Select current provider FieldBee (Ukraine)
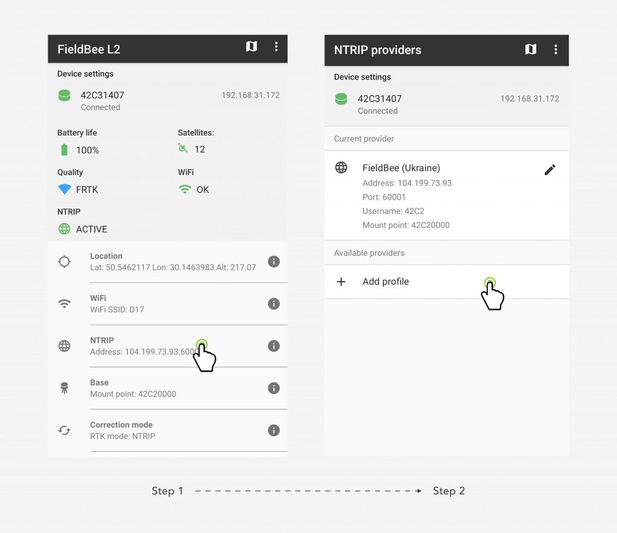Screen dimensions: 617x533 [x=446, y=196]
